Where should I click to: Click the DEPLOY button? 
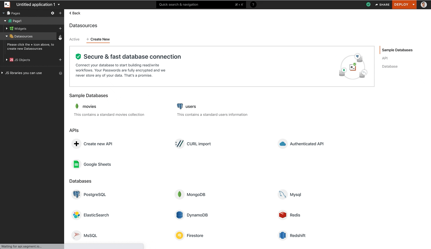click(401, 5)
